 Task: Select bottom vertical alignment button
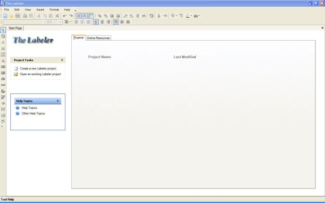click(128, 22)
